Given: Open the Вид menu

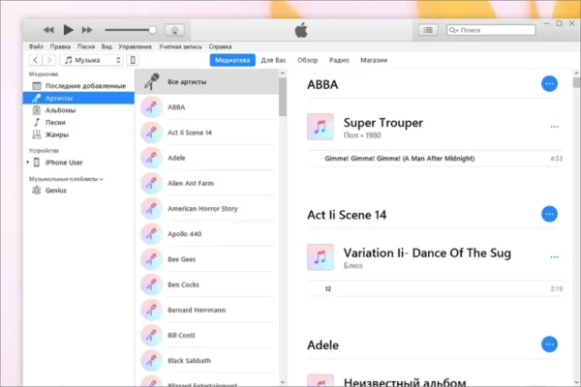Looking at the screenshot, I should (x=107, y=46).
